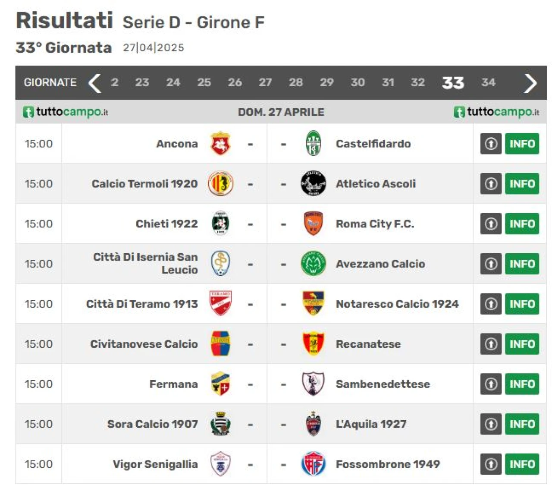Screen dimensions: 552x485
Task: Click the Roma City F.C. orange crest
Action: tap(313, 224)
